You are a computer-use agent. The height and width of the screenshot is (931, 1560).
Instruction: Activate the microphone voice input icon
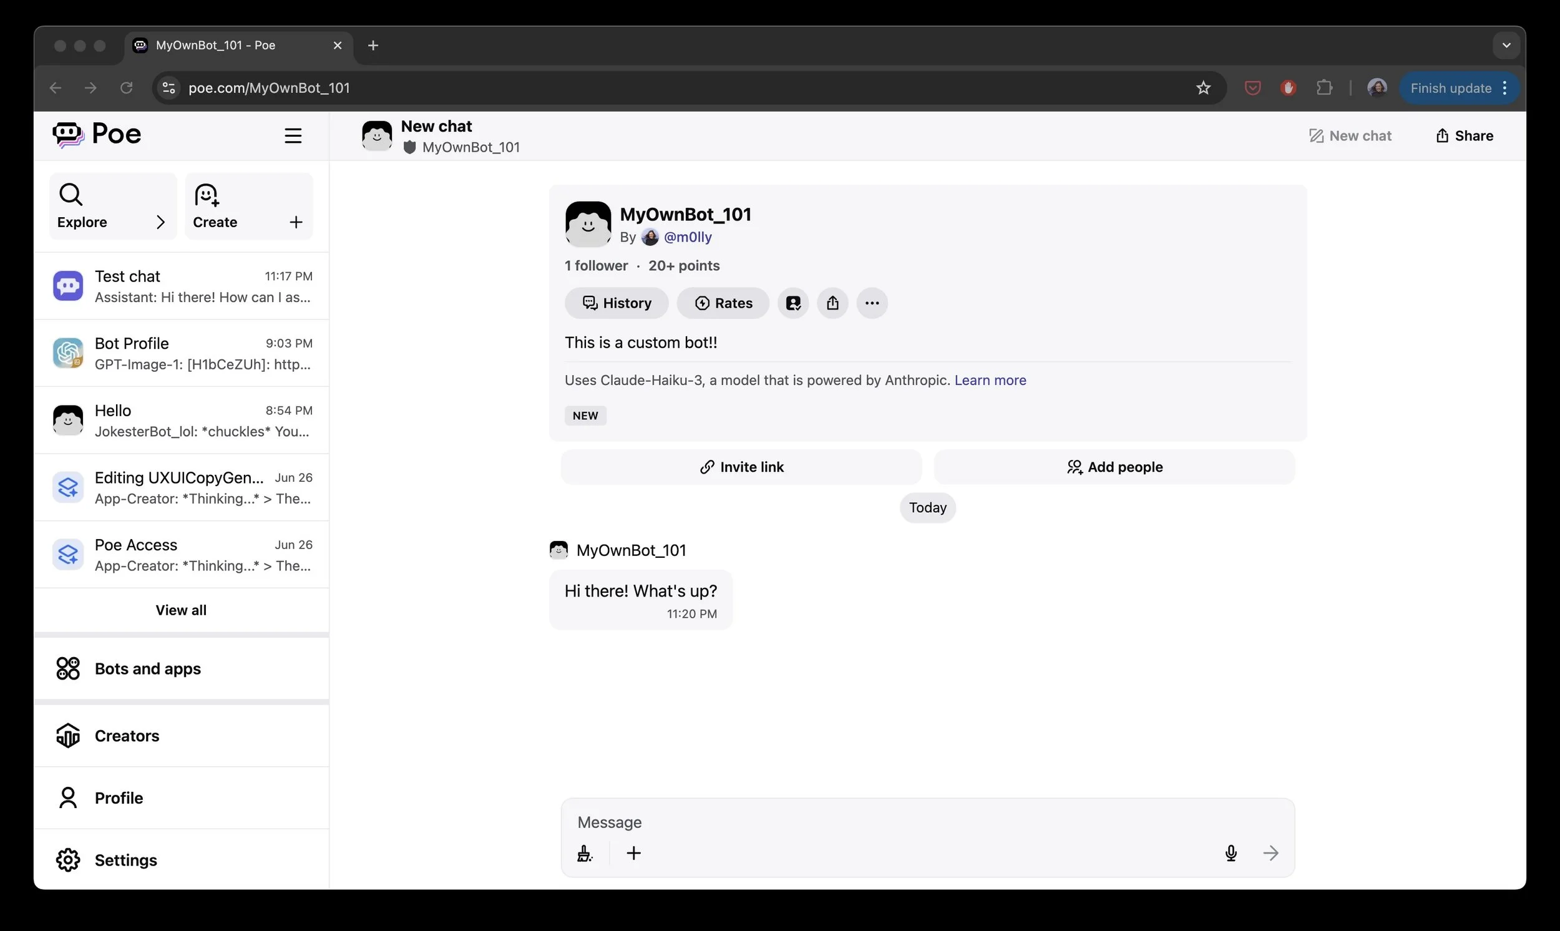[1231, 853]
